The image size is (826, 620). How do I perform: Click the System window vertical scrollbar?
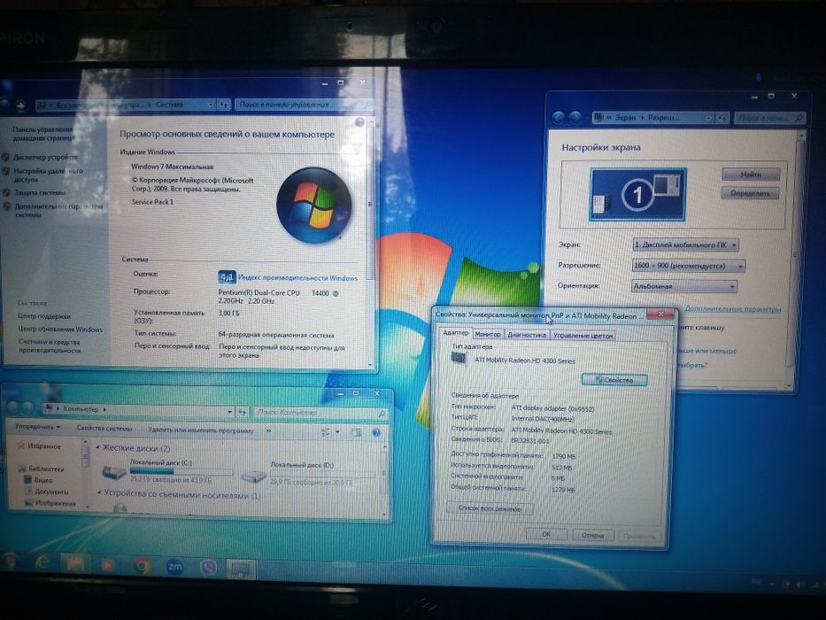click(370, 243)
